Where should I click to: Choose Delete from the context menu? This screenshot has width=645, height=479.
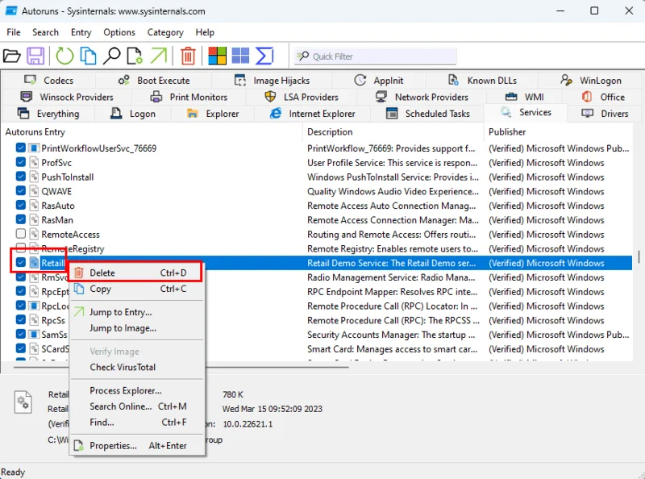pos(137,273)
